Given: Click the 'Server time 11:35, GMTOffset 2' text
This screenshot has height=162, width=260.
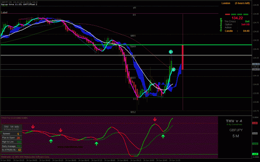Looking at the screenshot, I should (x=19, y=5).
